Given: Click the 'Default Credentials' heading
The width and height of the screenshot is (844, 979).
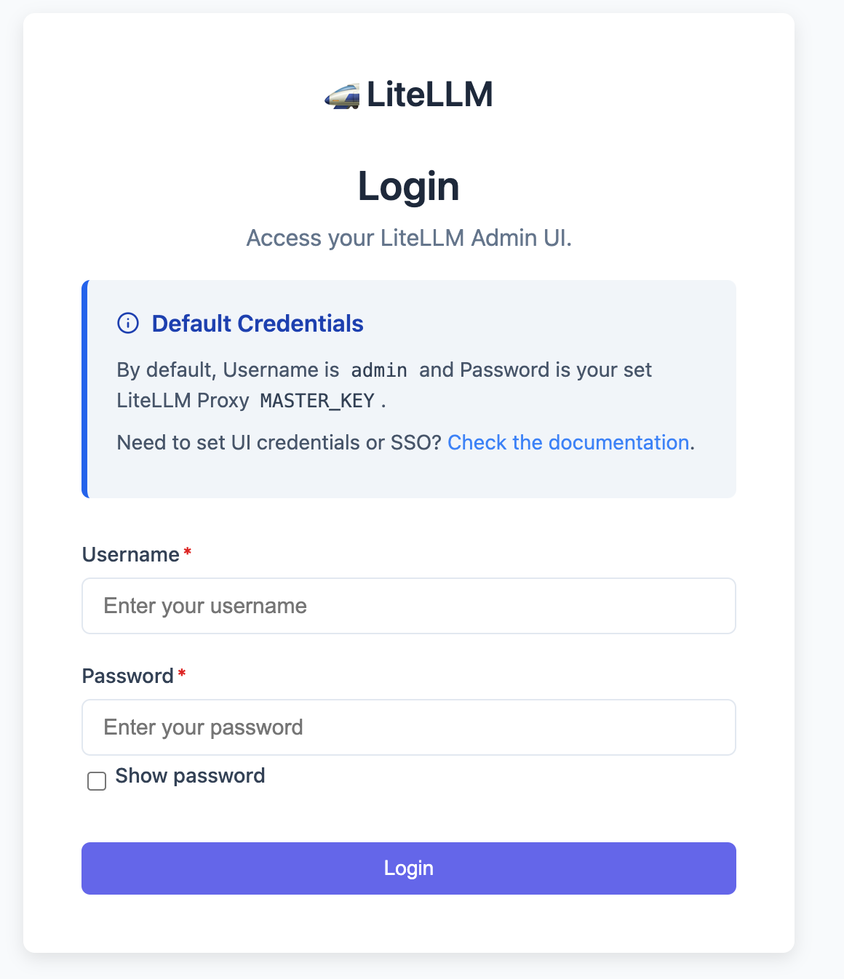Looking at the screenshot, I should pos(258,323).
